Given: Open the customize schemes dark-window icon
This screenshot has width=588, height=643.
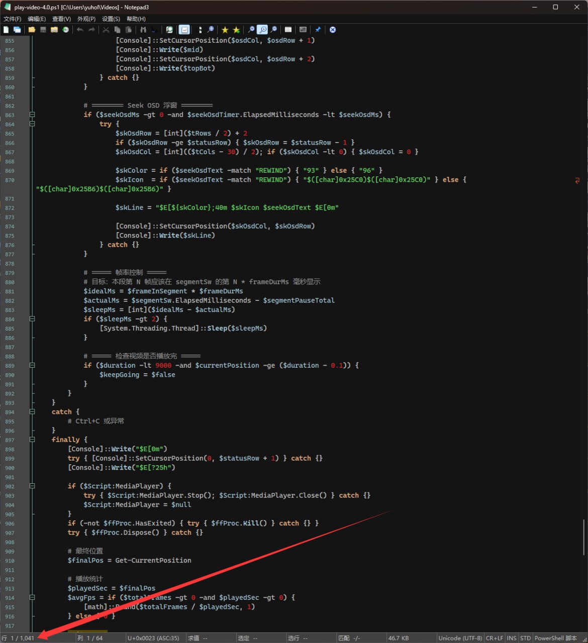Looking at the screenshot, I should [x=303, y=30].
